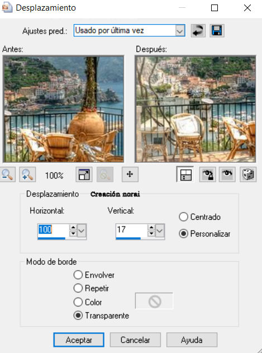Click the fit-to-window preview icon
262x353 pixels.
84,175
